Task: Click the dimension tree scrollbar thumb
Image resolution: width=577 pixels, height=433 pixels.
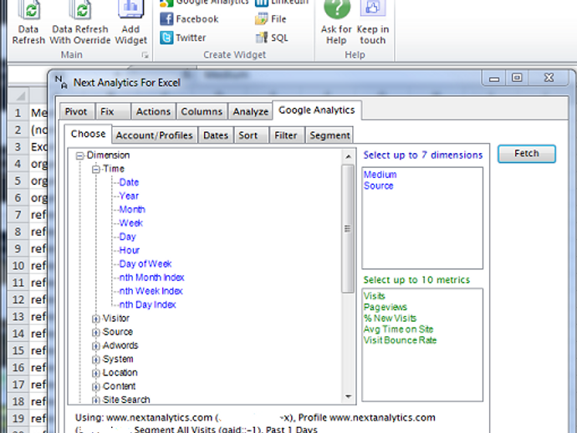Action: [x=347, y=228]
